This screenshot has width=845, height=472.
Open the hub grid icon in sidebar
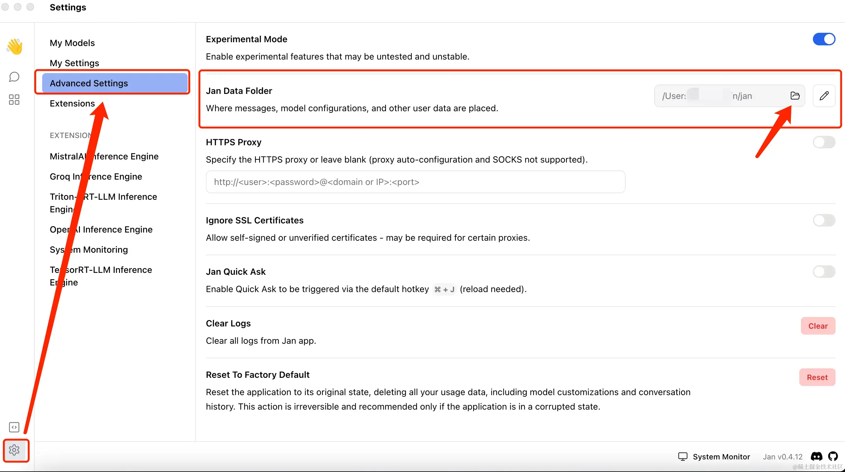pyautogui.click(x=14, y=100)
